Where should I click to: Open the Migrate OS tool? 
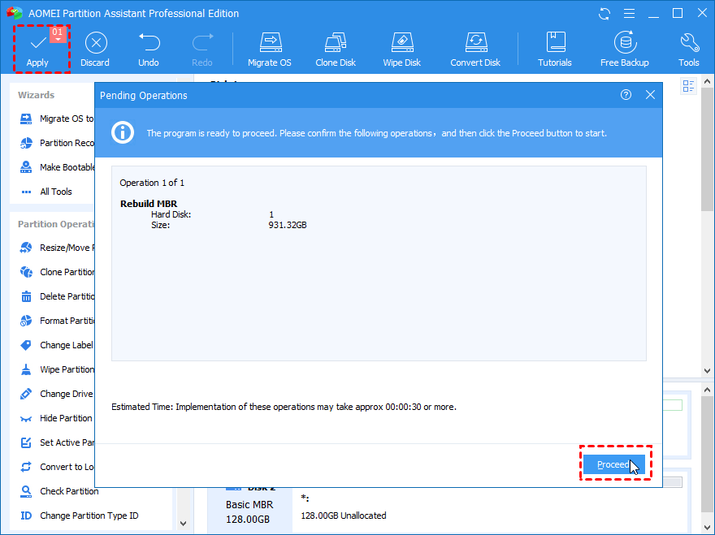click(271, 43)
